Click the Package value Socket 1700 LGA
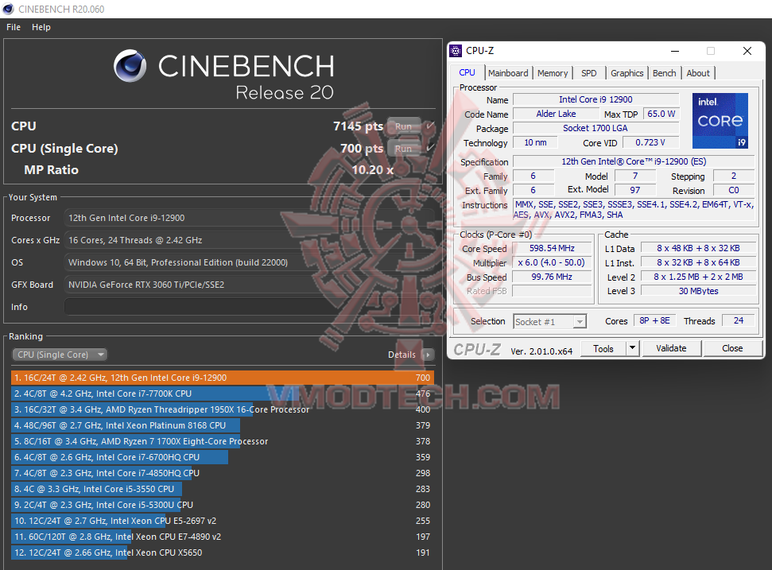 click(x=595, y=128)
